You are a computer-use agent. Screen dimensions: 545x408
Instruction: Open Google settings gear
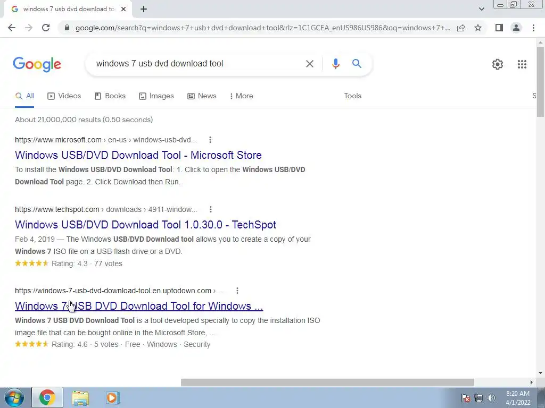(x=498, y=64)
